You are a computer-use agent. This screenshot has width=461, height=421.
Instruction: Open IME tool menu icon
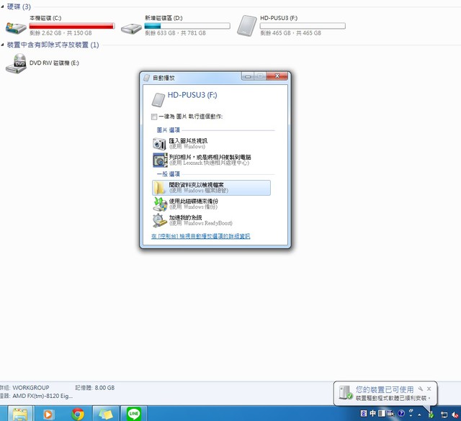[x=390, y=414]
